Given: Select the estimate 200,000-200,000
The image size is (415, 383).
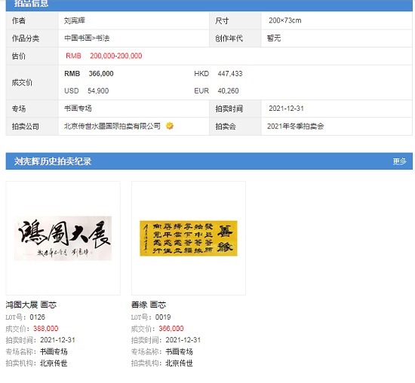Looking at the screenshot, I should click(x=116, y=56).
